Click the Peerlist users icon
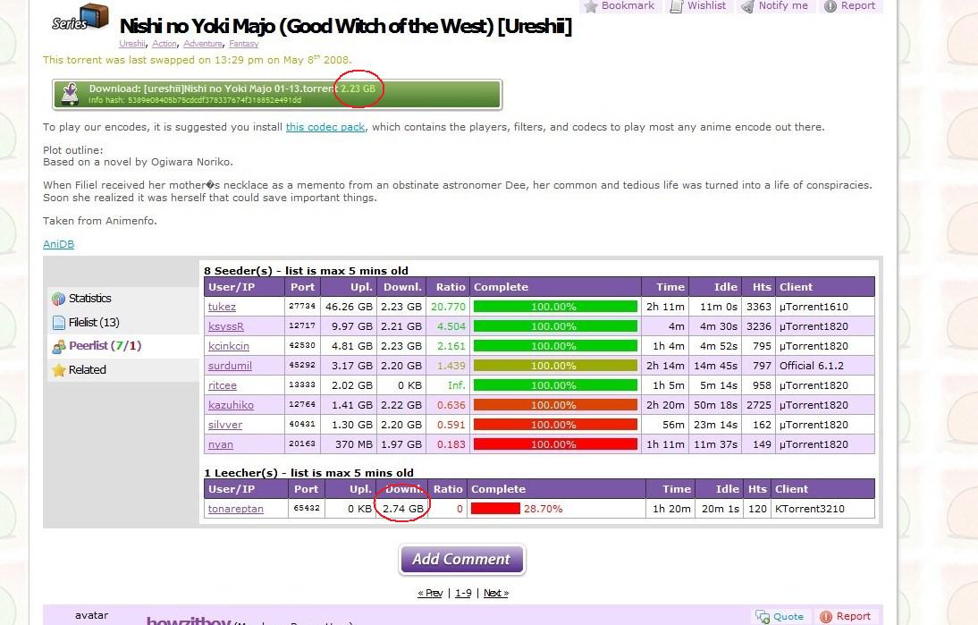 click(x=59, y=346)
